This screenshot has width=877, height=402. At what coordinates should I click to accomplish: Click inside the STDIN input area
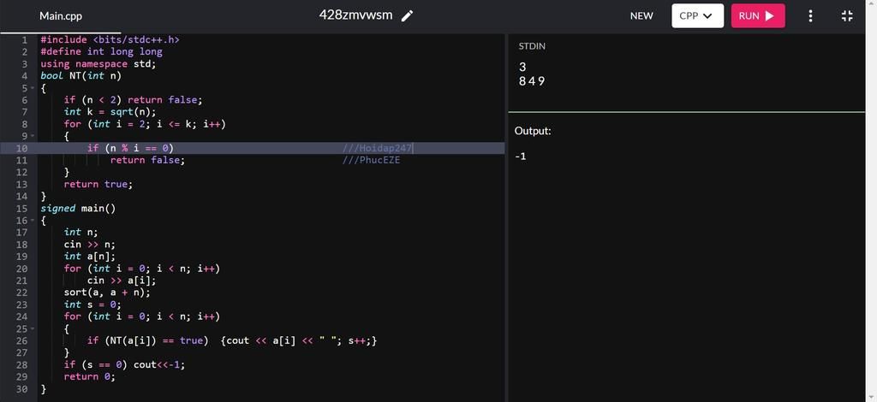(x=686, y=81)
